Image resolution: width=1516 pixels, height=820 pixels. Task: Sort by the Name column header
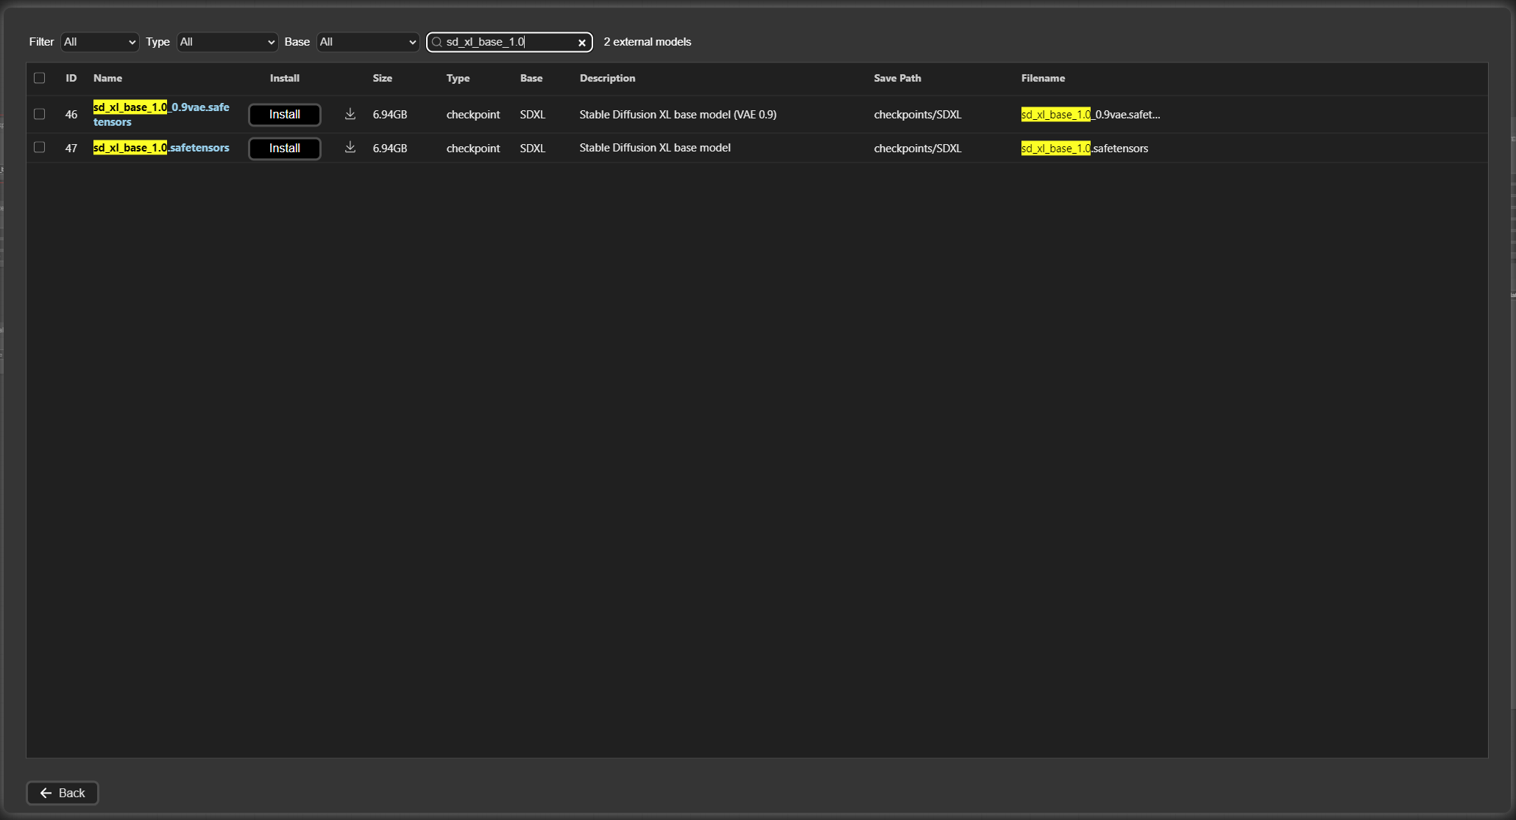point(107,78)
